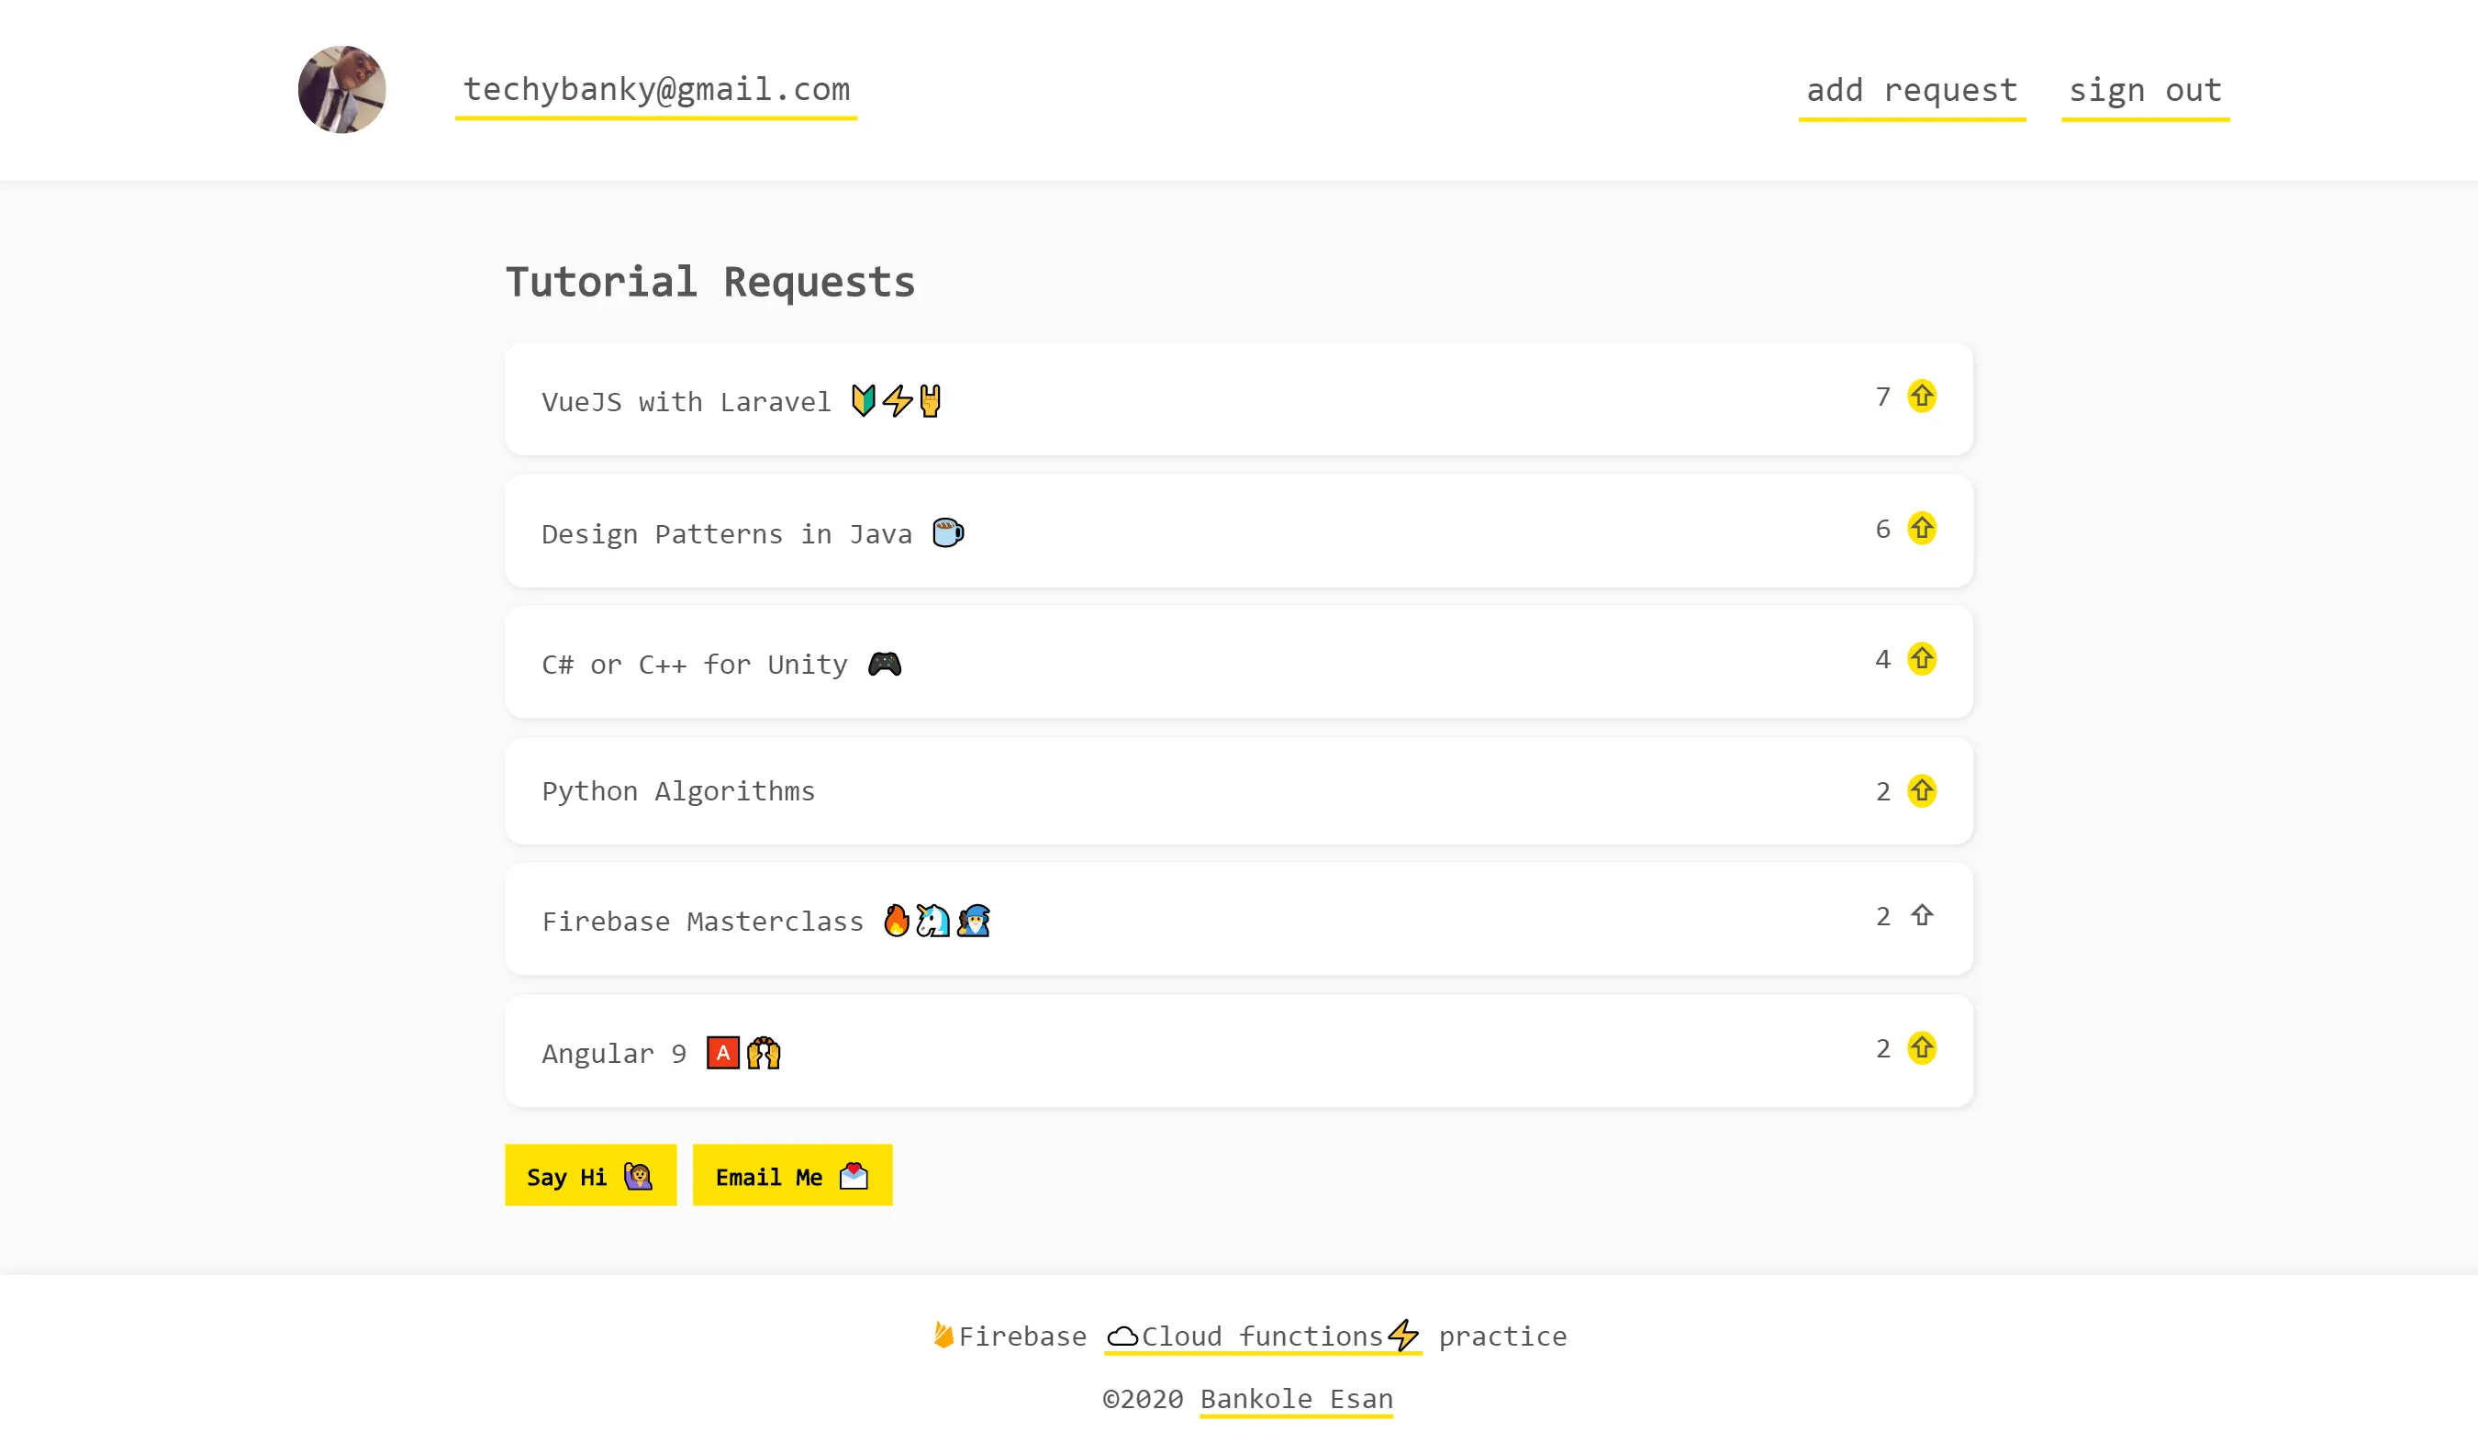Click the user profile avatar picture

click(342, 90)
